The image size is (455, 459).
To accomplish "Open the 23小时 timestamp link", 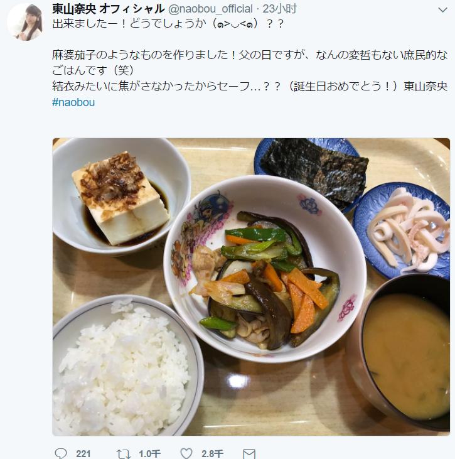I will (279, 9).
